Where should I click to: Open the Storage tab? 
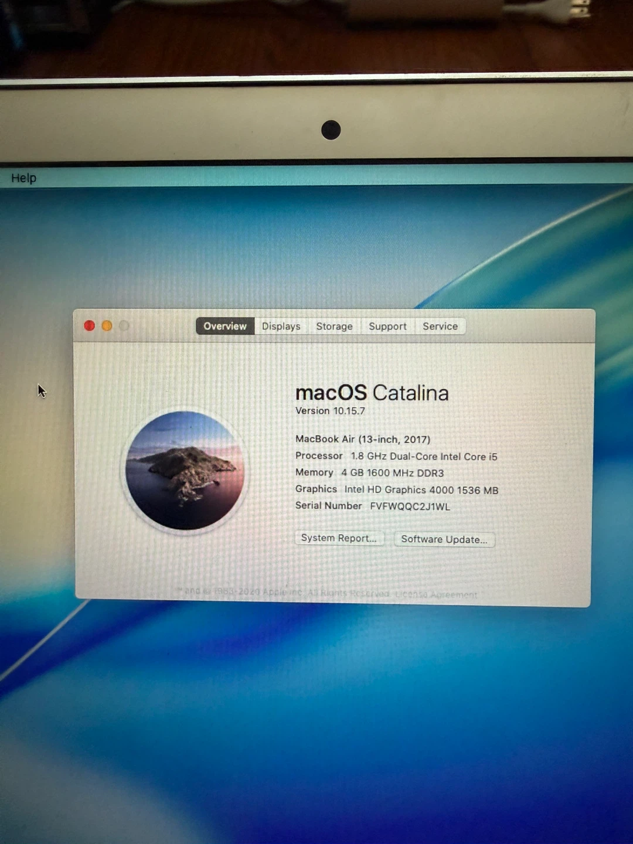334,326
